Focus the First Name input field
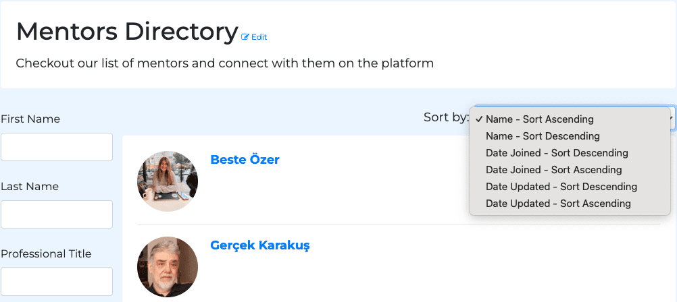 57,147
